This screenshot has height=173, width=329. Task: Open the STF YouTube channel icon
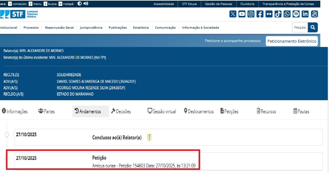coord(242,14)
